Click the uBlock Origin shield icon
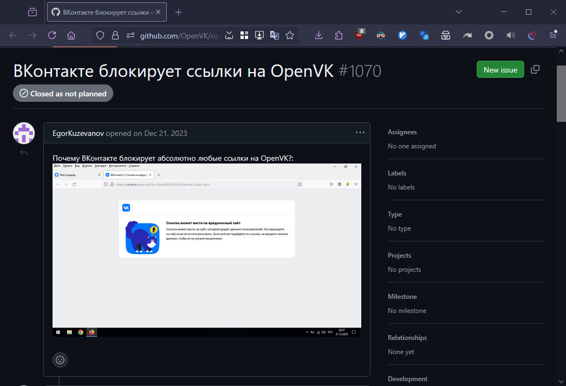566x386 pixels. tap(359, 35)
